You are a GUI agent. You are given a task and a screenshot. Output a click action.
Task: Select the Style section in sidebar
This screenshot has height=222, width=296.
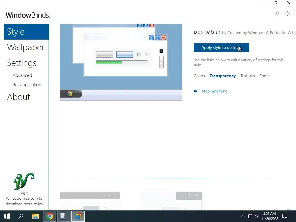tap(26, 32)
